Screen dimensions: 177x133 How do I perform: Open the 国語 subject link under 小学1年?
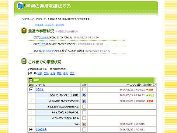coord(46,74)
